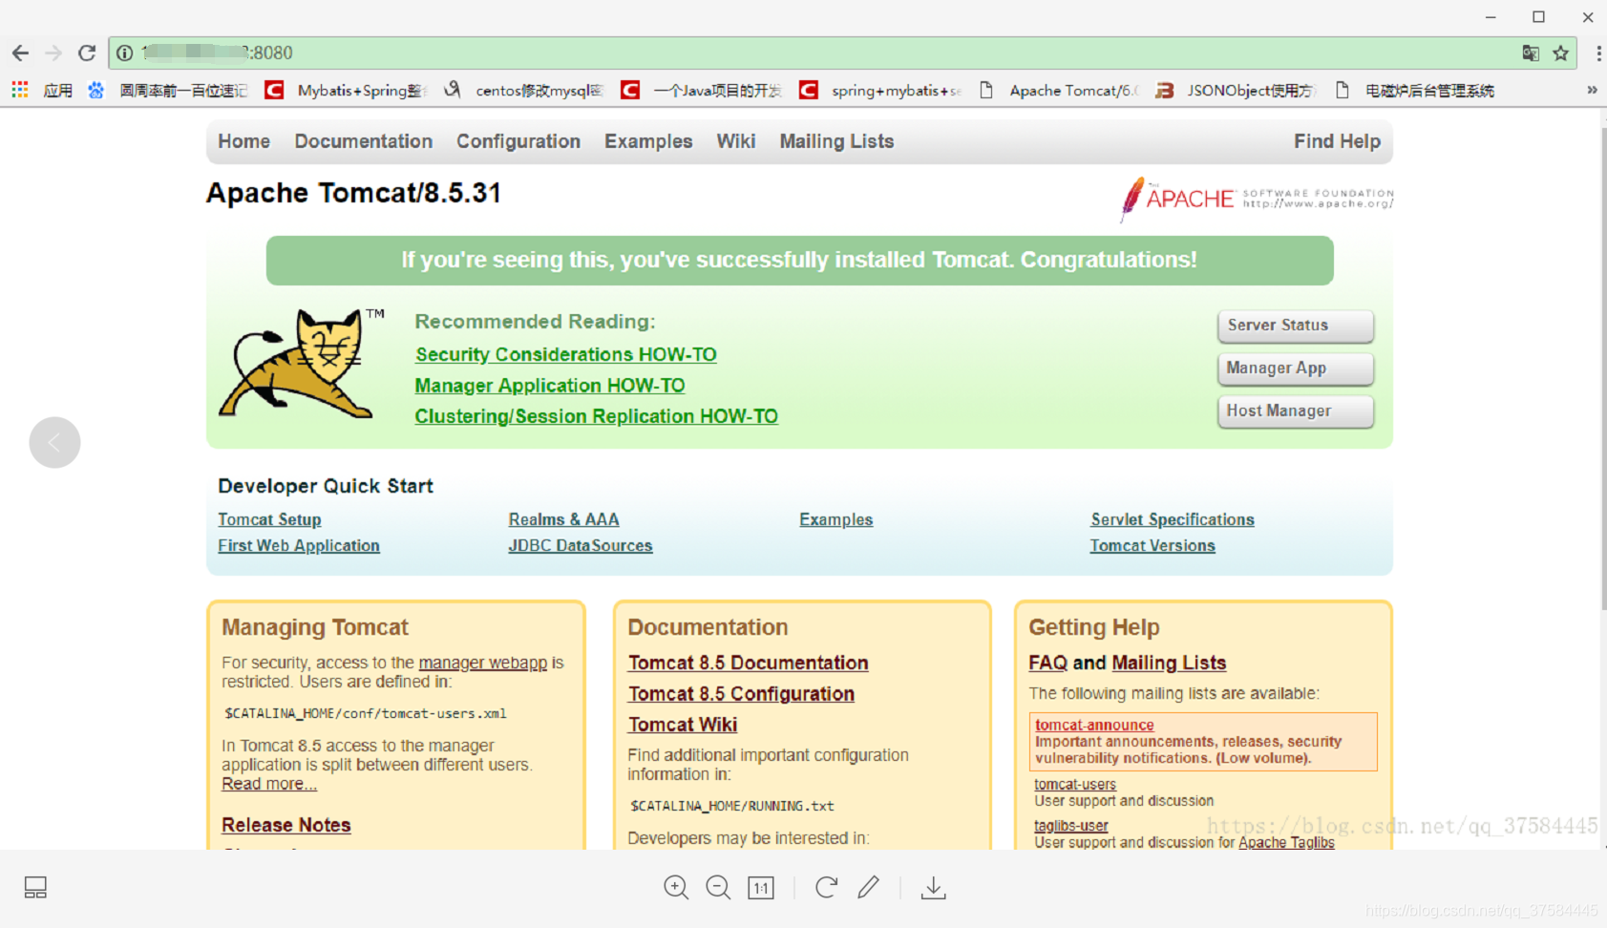
Task: Download the screenshot
Action: [x=933, y=887]
